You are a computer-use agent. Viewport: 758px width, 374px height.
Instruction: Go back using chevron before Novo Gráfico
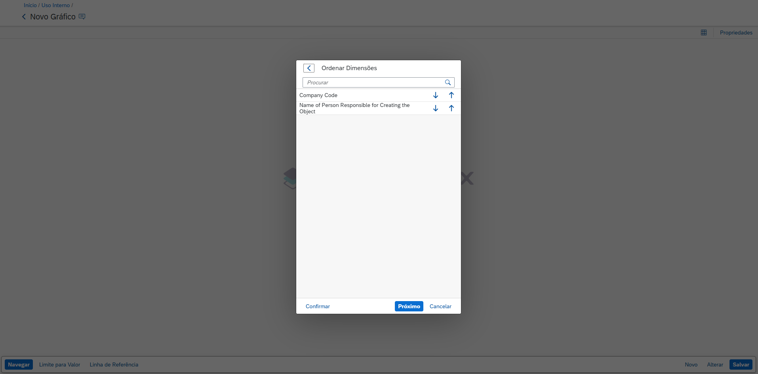[24, 17]
